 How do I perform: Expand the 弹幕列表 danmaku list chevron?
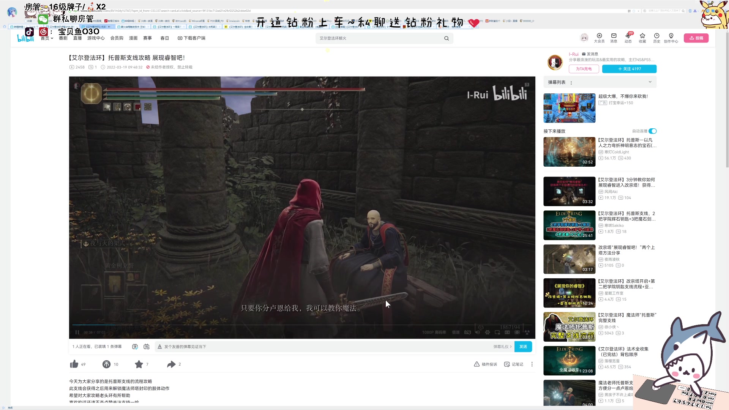pyautogui.click(x=650, y=82)
